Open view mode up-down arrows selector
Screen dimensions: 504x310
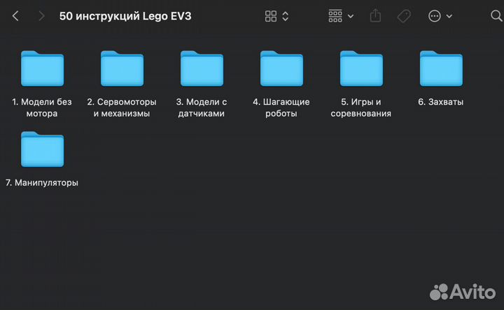pyautogui.click(x=286, y=16)
